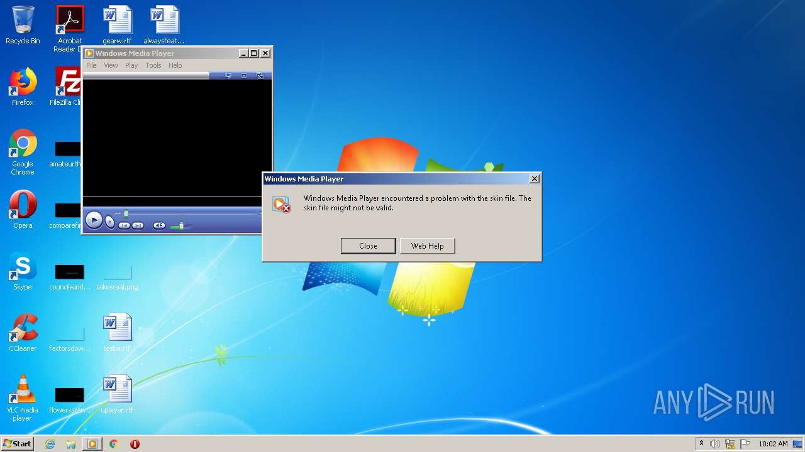Select the Acrobat Reader desktop icon
Viewport: 805px width, 452px height.
(70, 28)
